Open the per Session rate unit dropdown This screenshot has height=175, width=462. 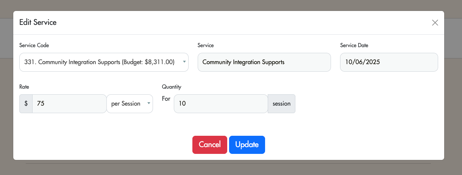pyautogui.click(x=126, y=104)
